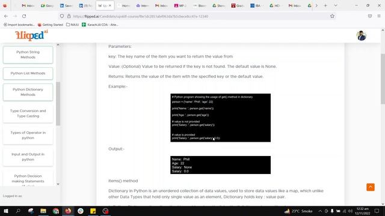Open Python String Methods lesson

[x=28, y=55]
